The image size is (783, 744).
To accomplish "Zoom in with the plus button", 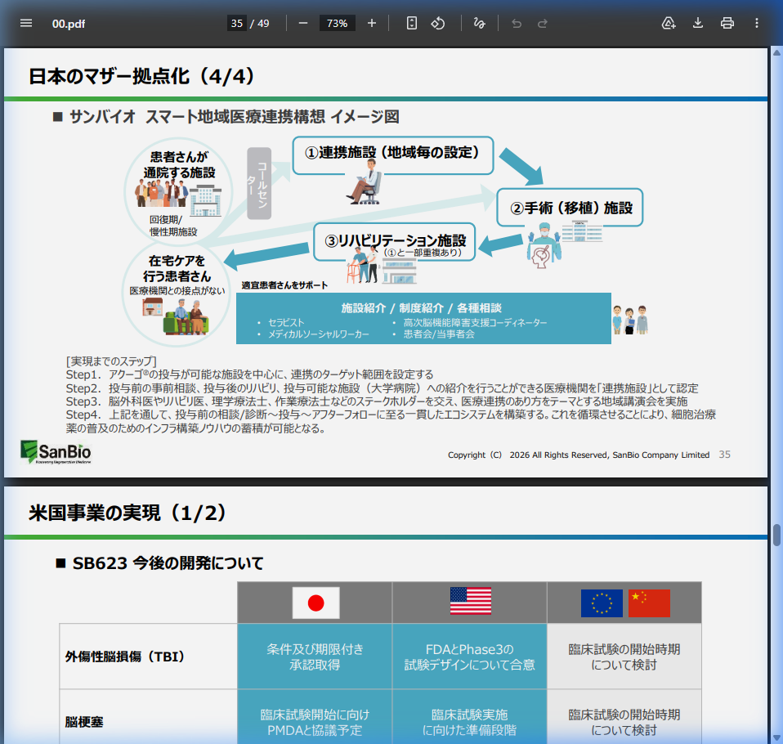I will pos(372,24).
